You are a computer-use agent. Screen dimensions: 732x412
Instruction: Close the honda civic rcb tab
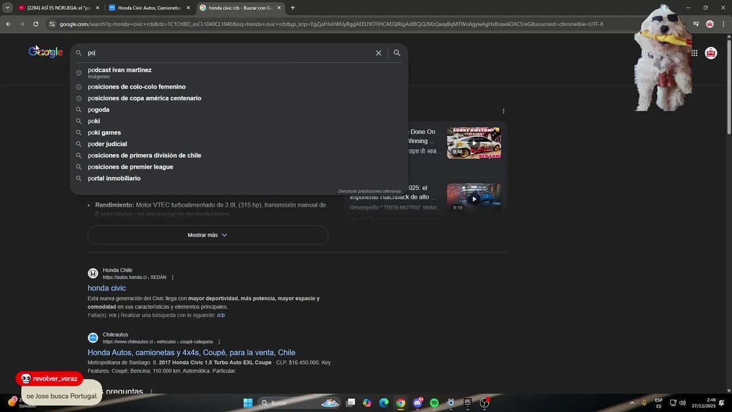[279, 8]
